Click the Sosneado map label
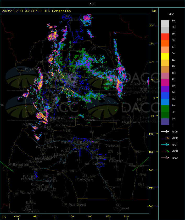Image resolution: width=185 pixels, height=220 pixels. (x=35, y=161)
